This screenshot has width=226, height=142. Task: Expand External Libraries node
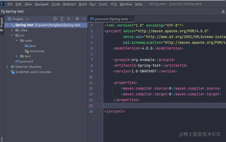click(7, 66)
